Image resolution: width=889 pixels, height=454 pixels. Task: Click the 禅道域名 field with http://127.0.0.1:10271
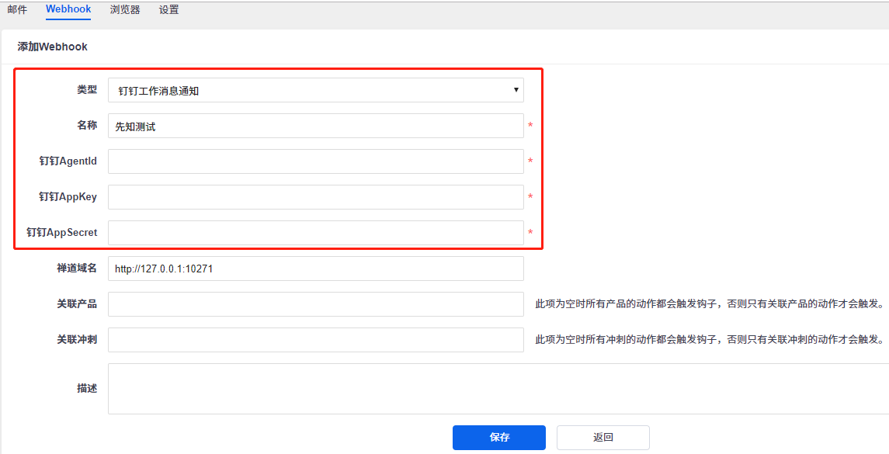pyautogui.click(x=316, y=269)
